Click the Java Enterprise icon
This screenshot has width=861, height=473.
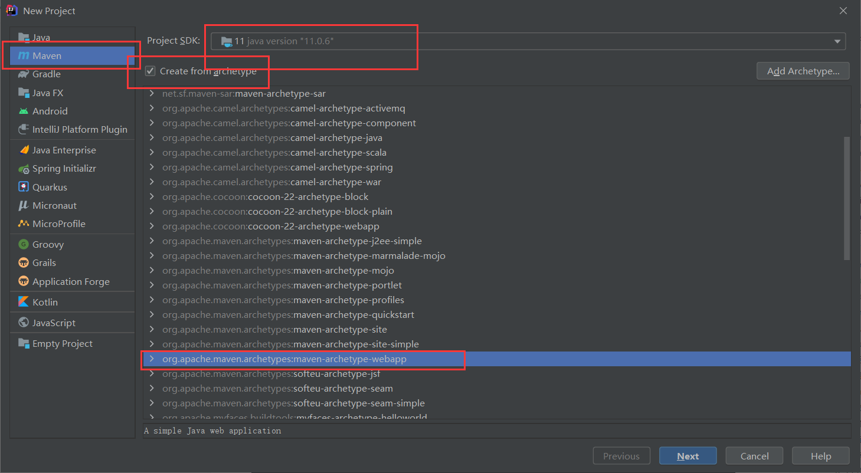(24, 150)
